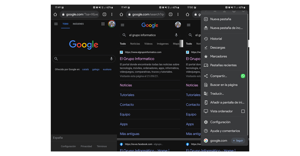Click the URL bar showing google.com/search?q=

146,14
